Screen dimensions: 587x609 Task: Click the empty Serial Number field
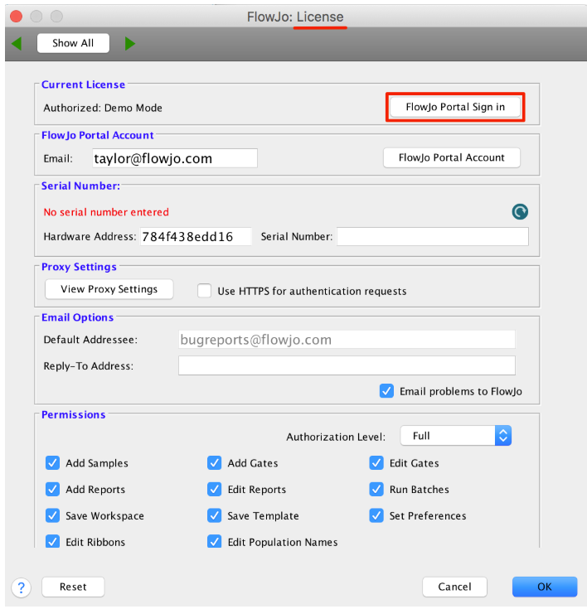[x=433, y=236]
